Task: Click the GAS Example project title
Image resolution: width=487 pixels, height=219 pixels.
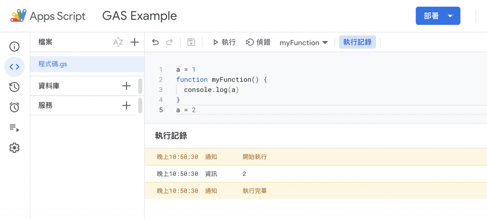Action: 139,16
